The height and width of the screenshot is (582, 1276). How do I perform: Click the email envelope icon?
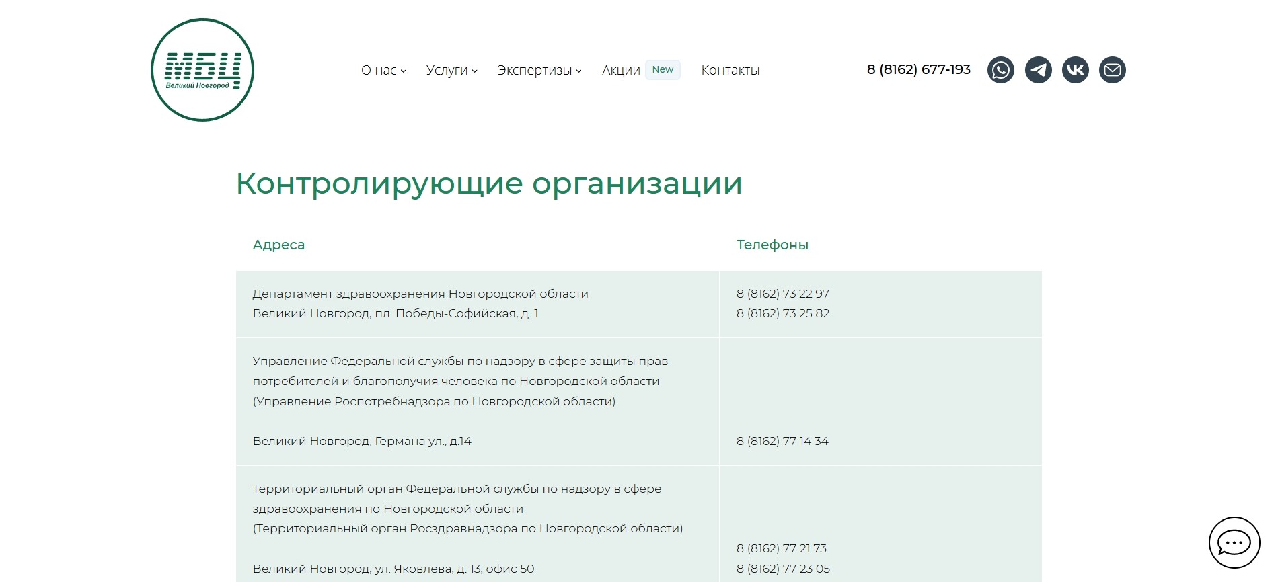1112,70
